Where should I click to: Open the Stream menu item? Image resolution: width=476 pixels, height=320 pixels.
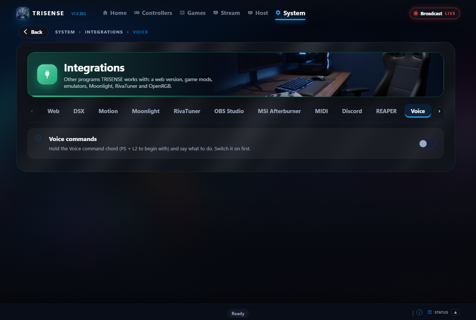click(x=226, y=13)
